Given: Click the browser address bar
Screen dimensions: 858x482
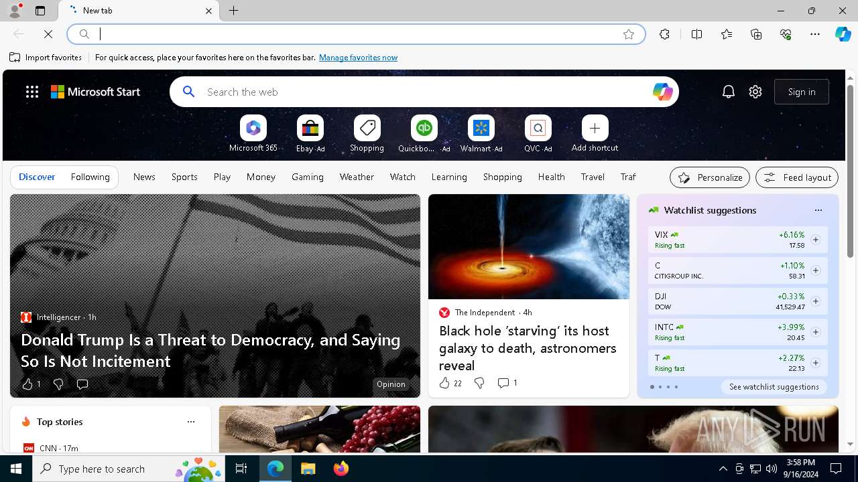Looking at the screenshot, I should point(356,34).
